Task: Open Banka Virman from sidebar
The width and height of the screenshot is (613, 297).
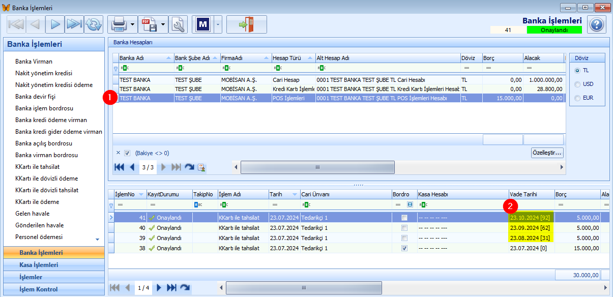Action: click(34, 62)
